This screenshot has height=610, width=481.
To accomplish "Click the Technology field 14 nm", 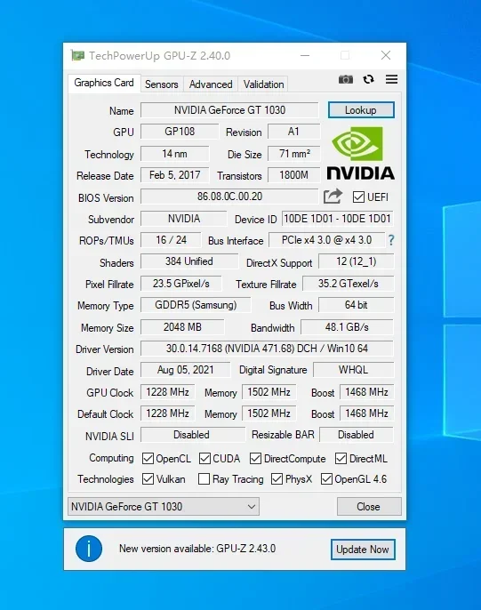I will 174,154.
